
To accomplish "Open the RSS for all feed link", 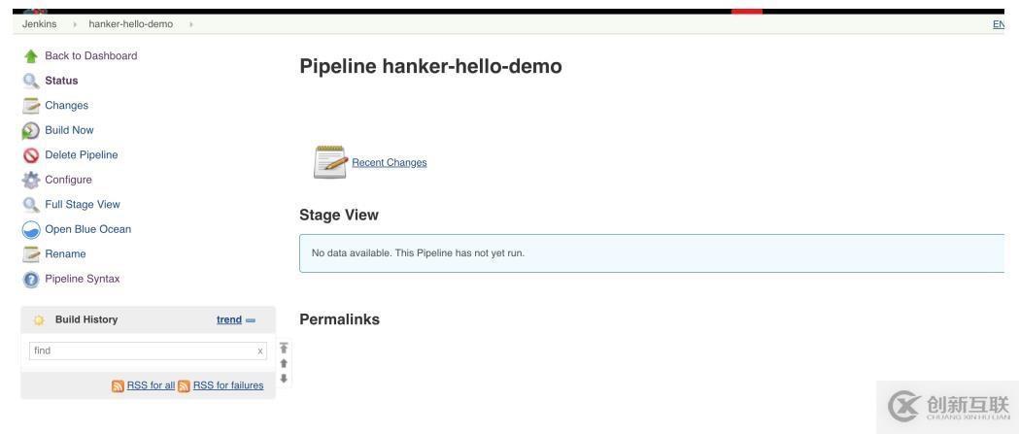I will [151, 385].
